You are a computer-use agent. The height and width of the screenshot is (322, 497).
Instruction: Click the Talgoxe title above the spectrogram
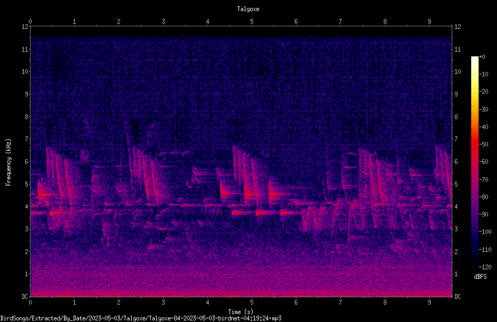(248, 9)
